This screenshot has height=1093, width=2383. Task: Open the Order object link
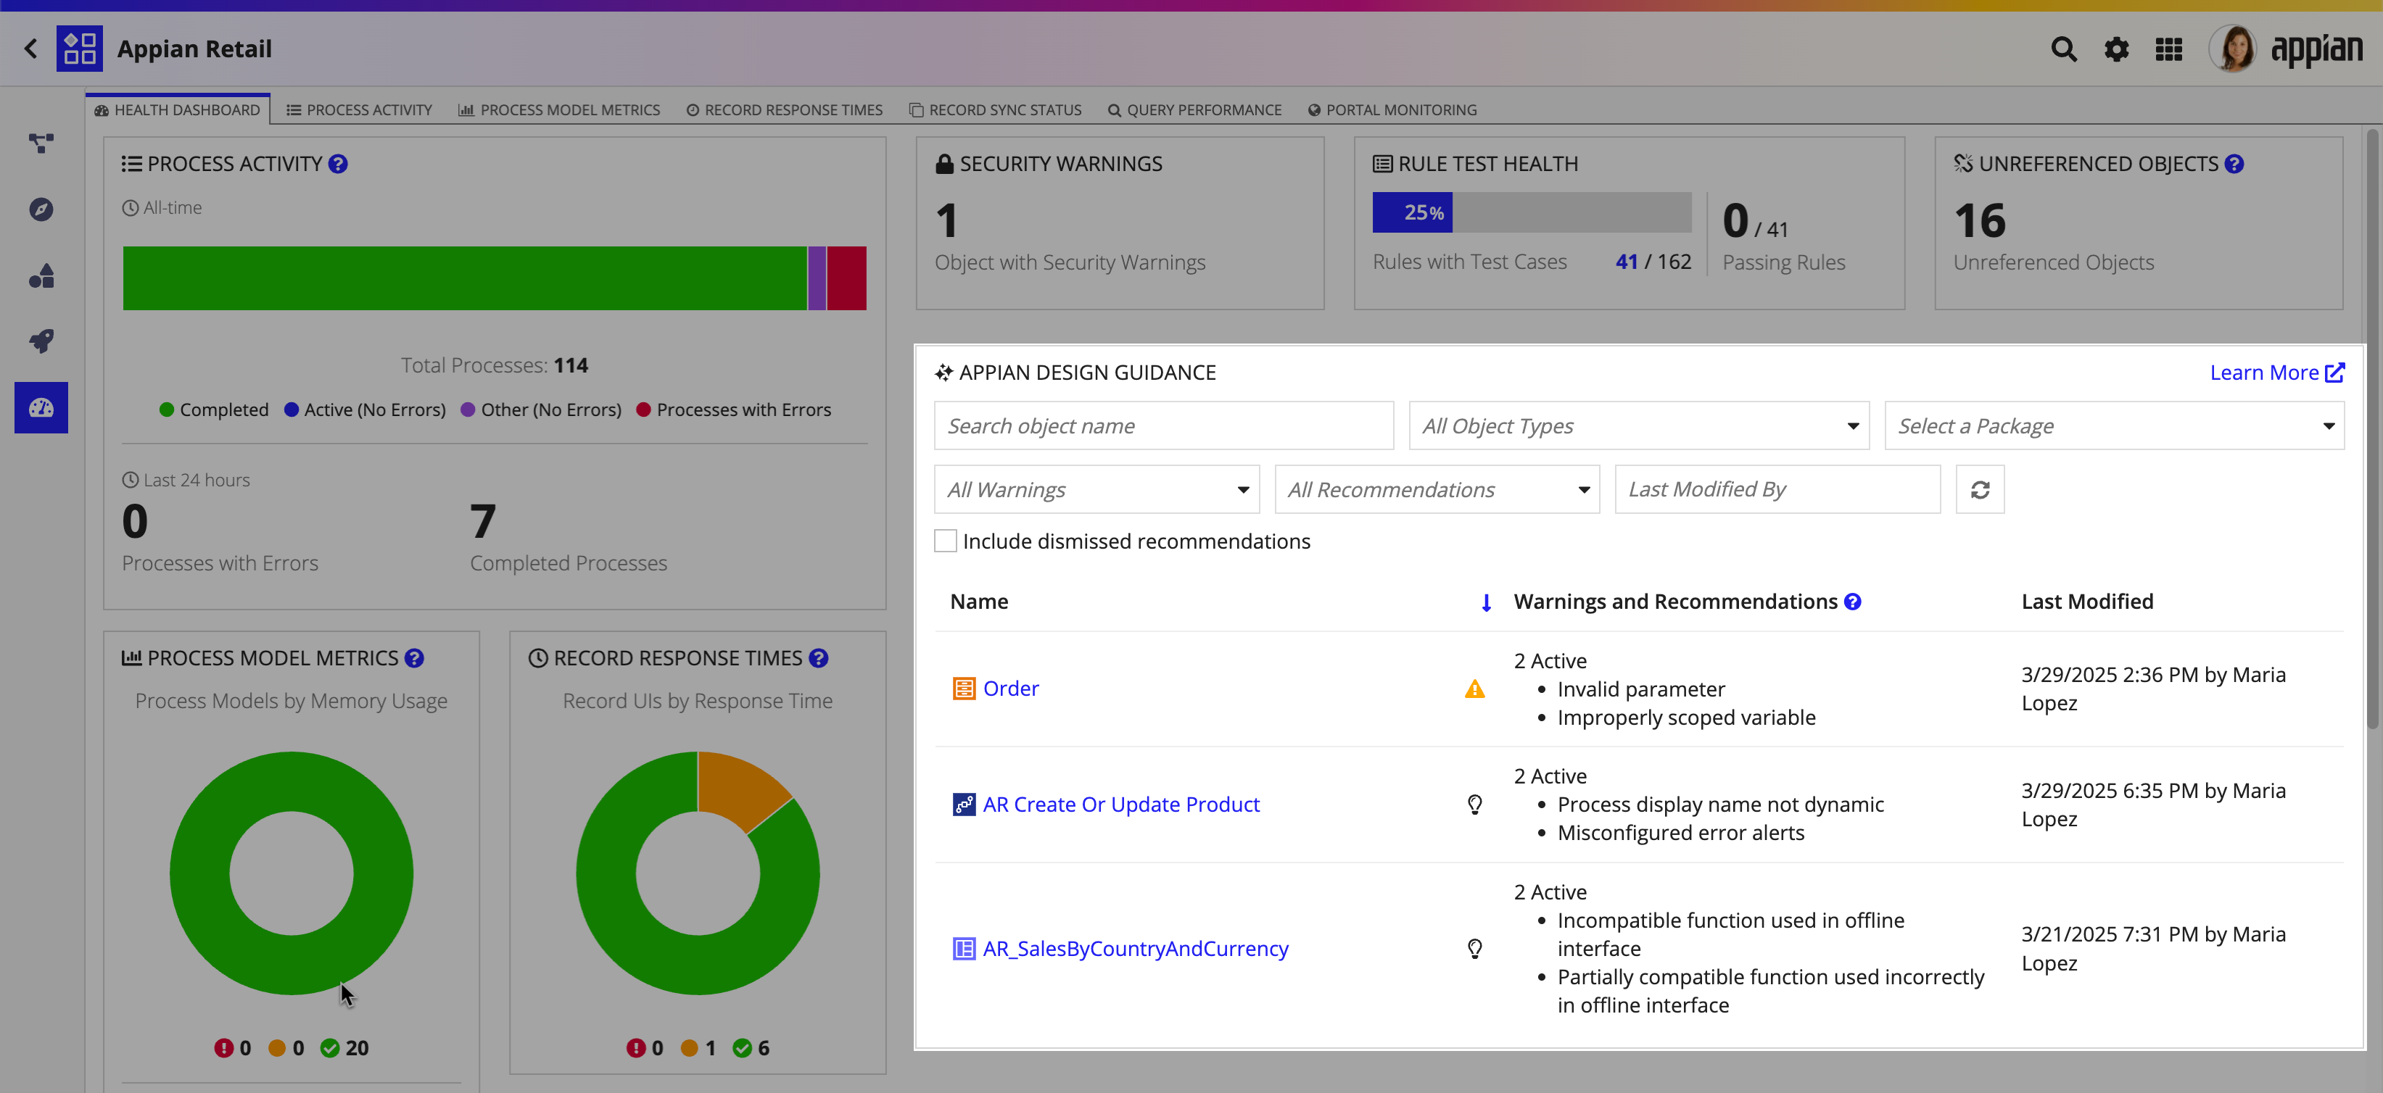(1010, 689)
